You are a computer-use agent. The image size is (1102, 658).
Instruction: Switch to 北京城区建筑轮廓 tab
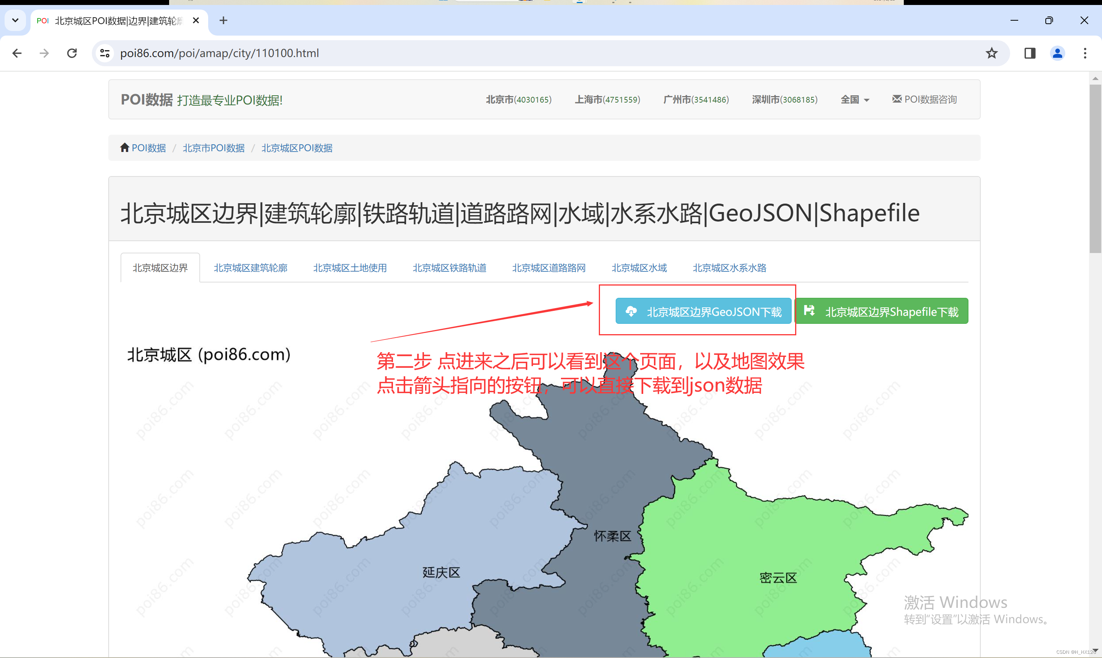click(250, 268)
